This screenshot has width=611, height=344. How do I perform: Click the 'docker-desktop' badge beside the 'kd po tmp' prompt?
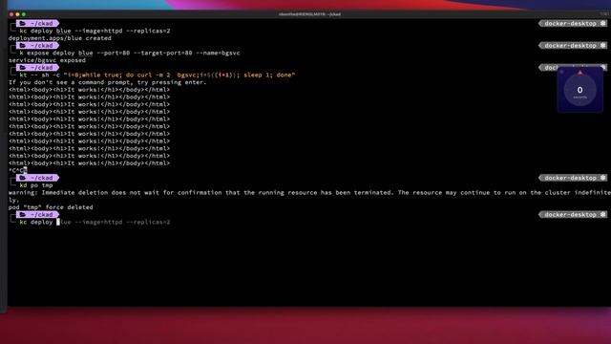pos(573,178)
